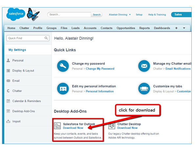The height and width of the screenshot is (148, 196).
Task: Click the magnifier icon in Quick Find
Action: click(46, 38)
